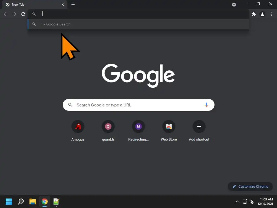Image resolution: width=277 pixels, height=208 pixels.
Task: Open Customize Chrome
Action: [250, 186]
